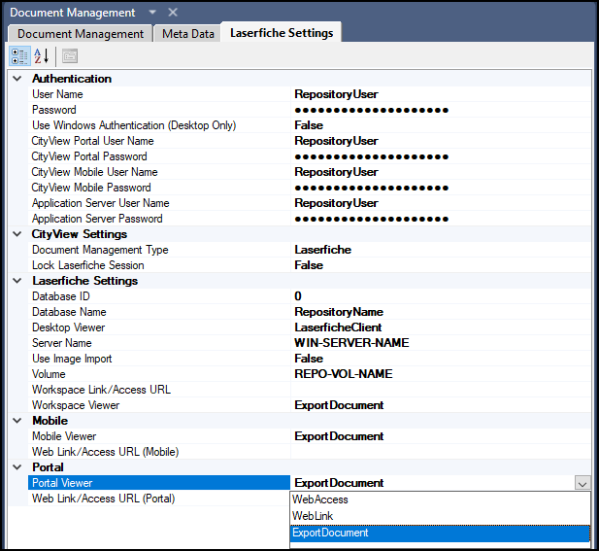The image size is (599, 551).
Task: Click the Property Pages icon
Action: coord(70,55)
